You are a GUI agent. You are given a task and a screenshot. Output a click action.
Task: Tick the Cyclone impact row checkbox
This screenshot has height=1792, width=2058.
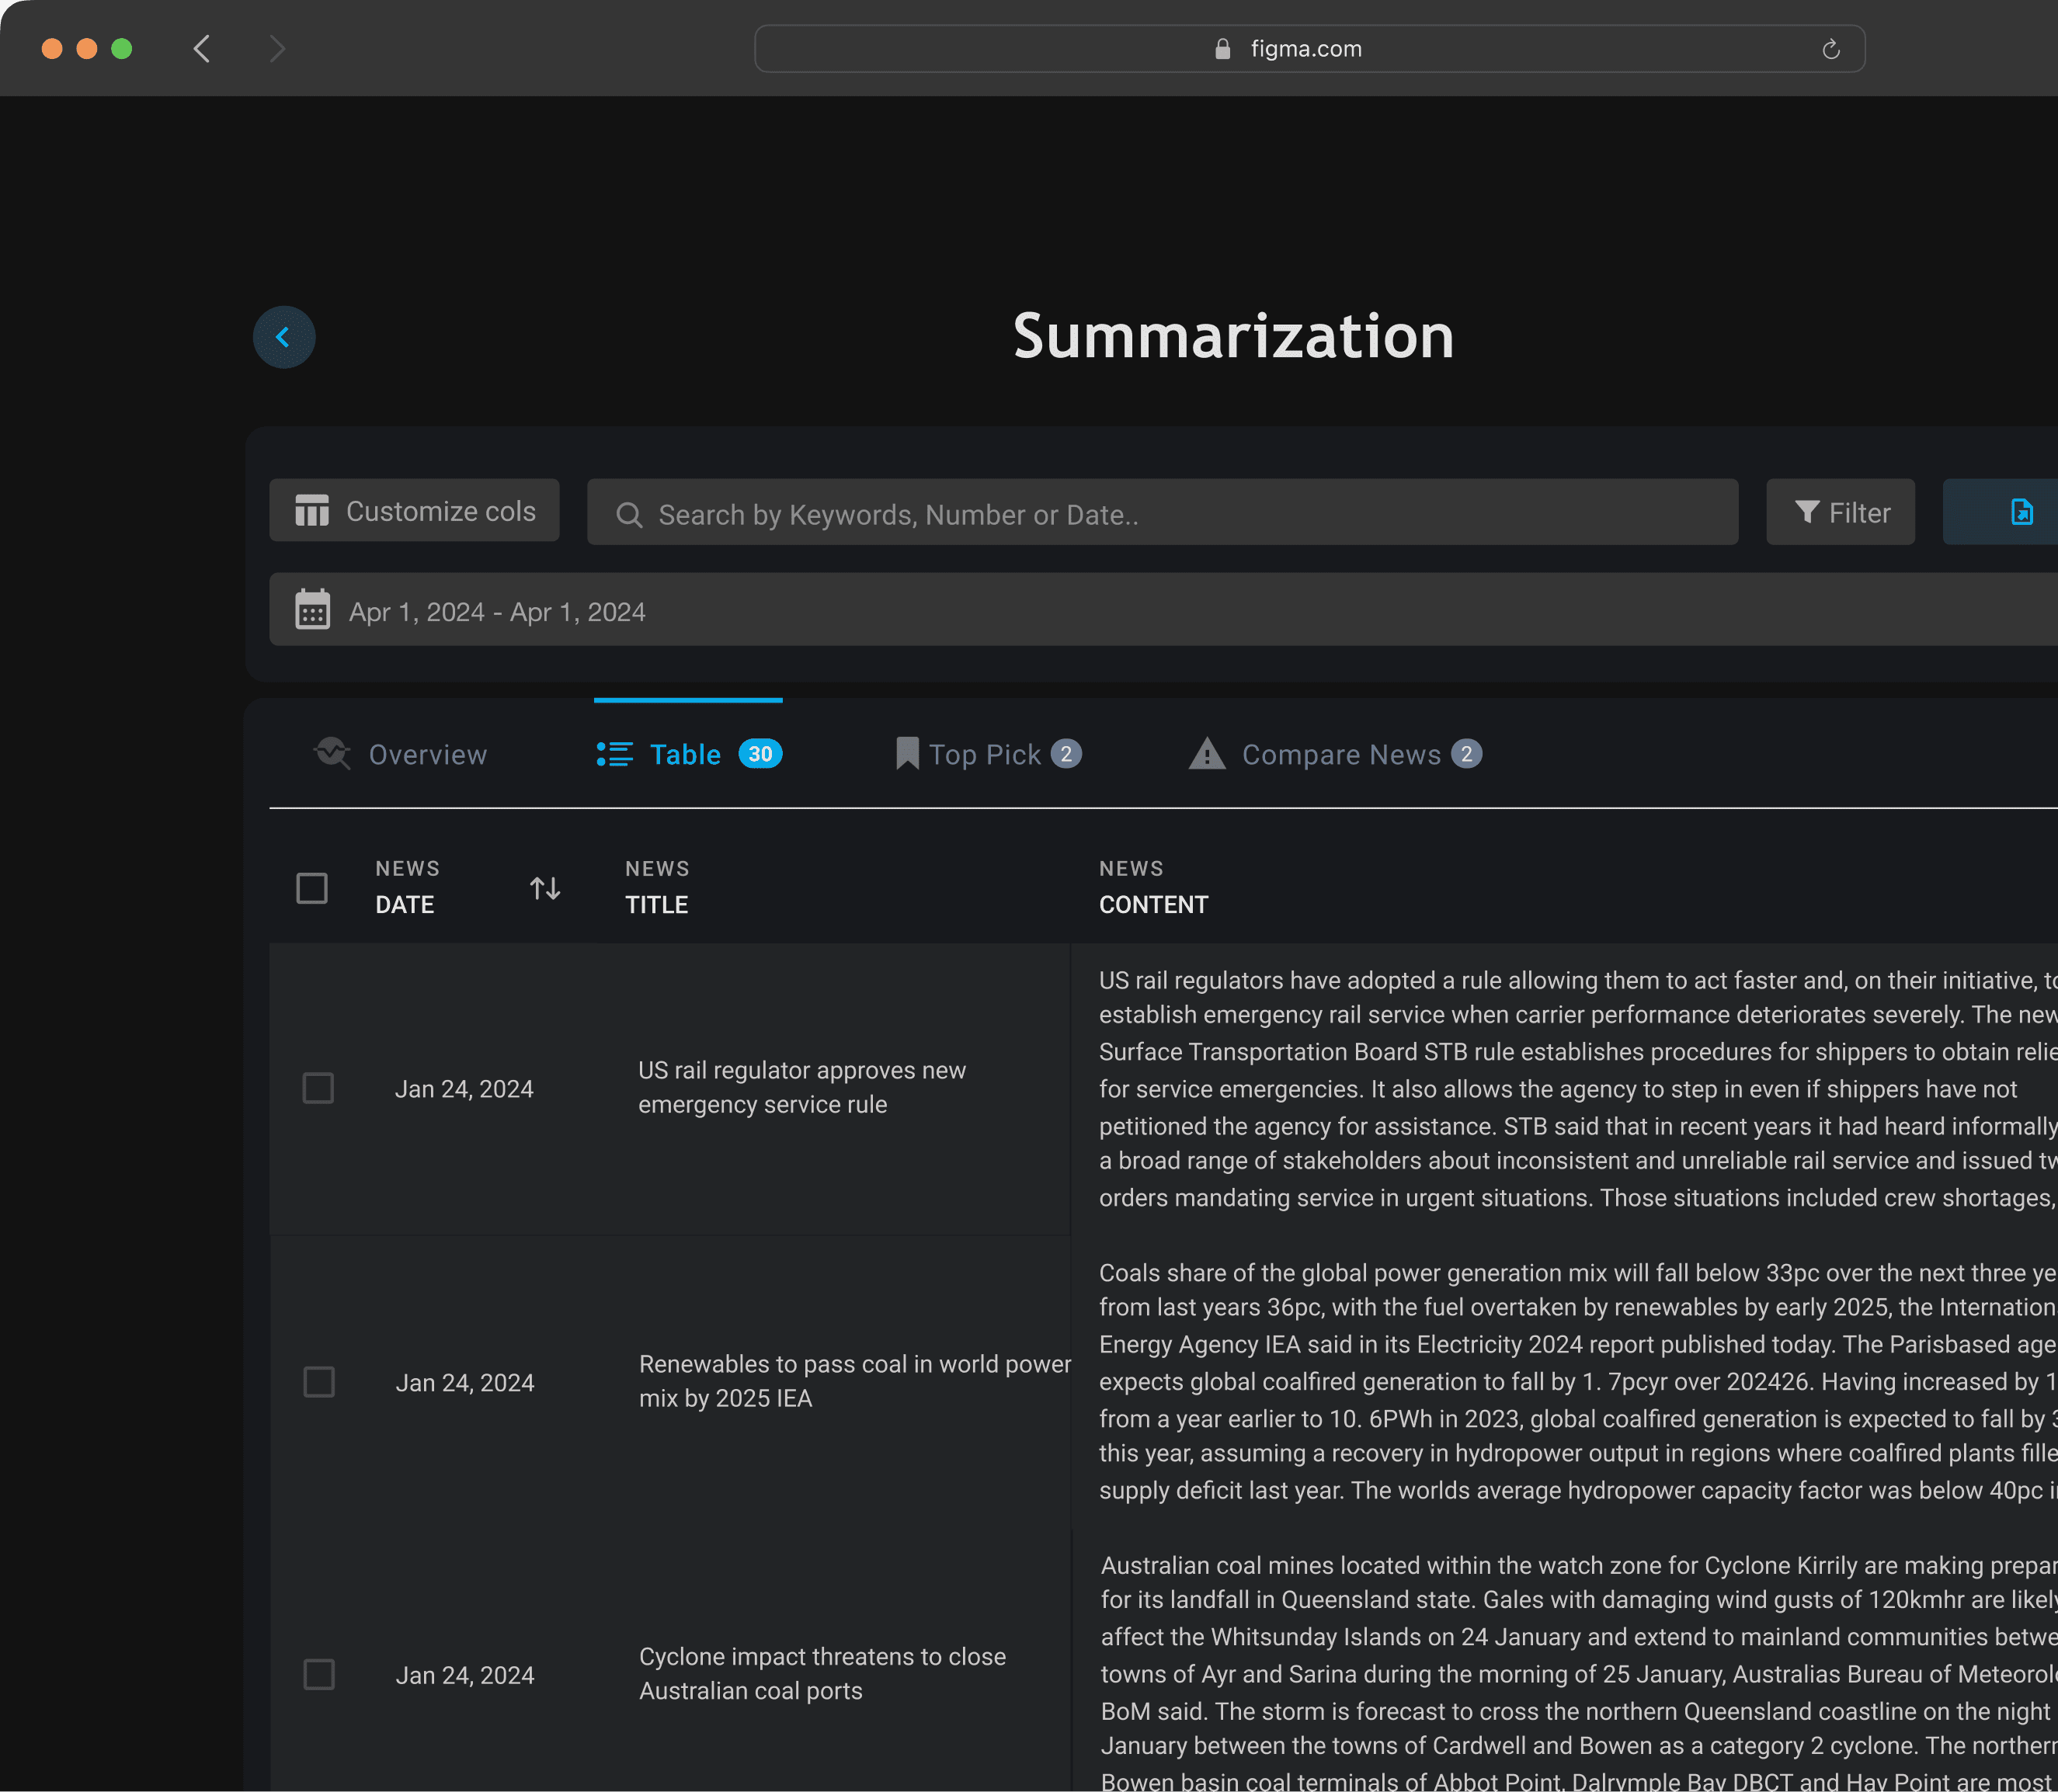(319, 1674)
